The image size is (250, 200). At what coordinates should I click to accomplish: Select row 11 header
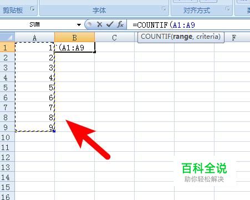point(7,147)
